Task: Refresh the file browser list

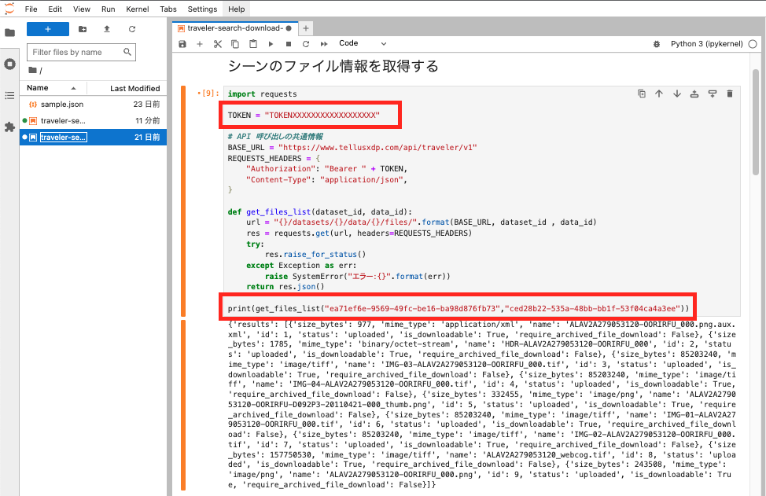Action: (x=132, y=29)
